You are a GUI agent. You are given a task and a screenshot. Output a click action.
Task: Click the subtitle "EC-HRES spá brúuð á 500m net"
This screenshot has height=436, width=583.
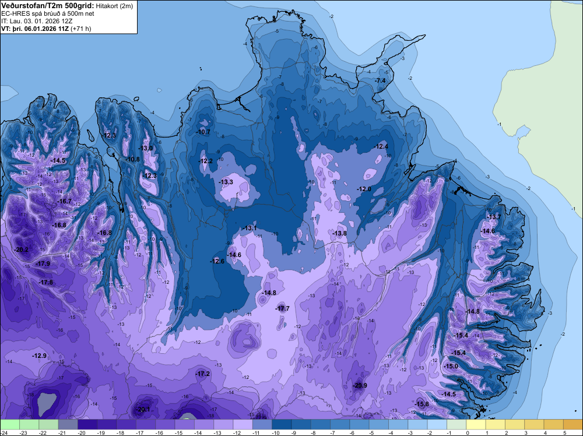point(48,14)
